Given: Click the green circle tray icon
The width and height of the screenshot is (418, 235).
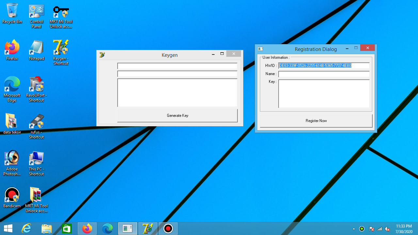Looking at the screenshot, I should click(362, 229).
